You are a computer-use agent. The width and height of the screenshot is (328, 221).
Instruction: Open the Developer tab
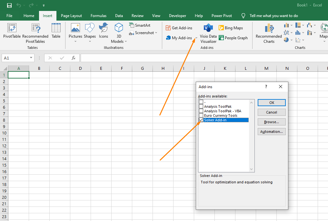pos(178,16)
